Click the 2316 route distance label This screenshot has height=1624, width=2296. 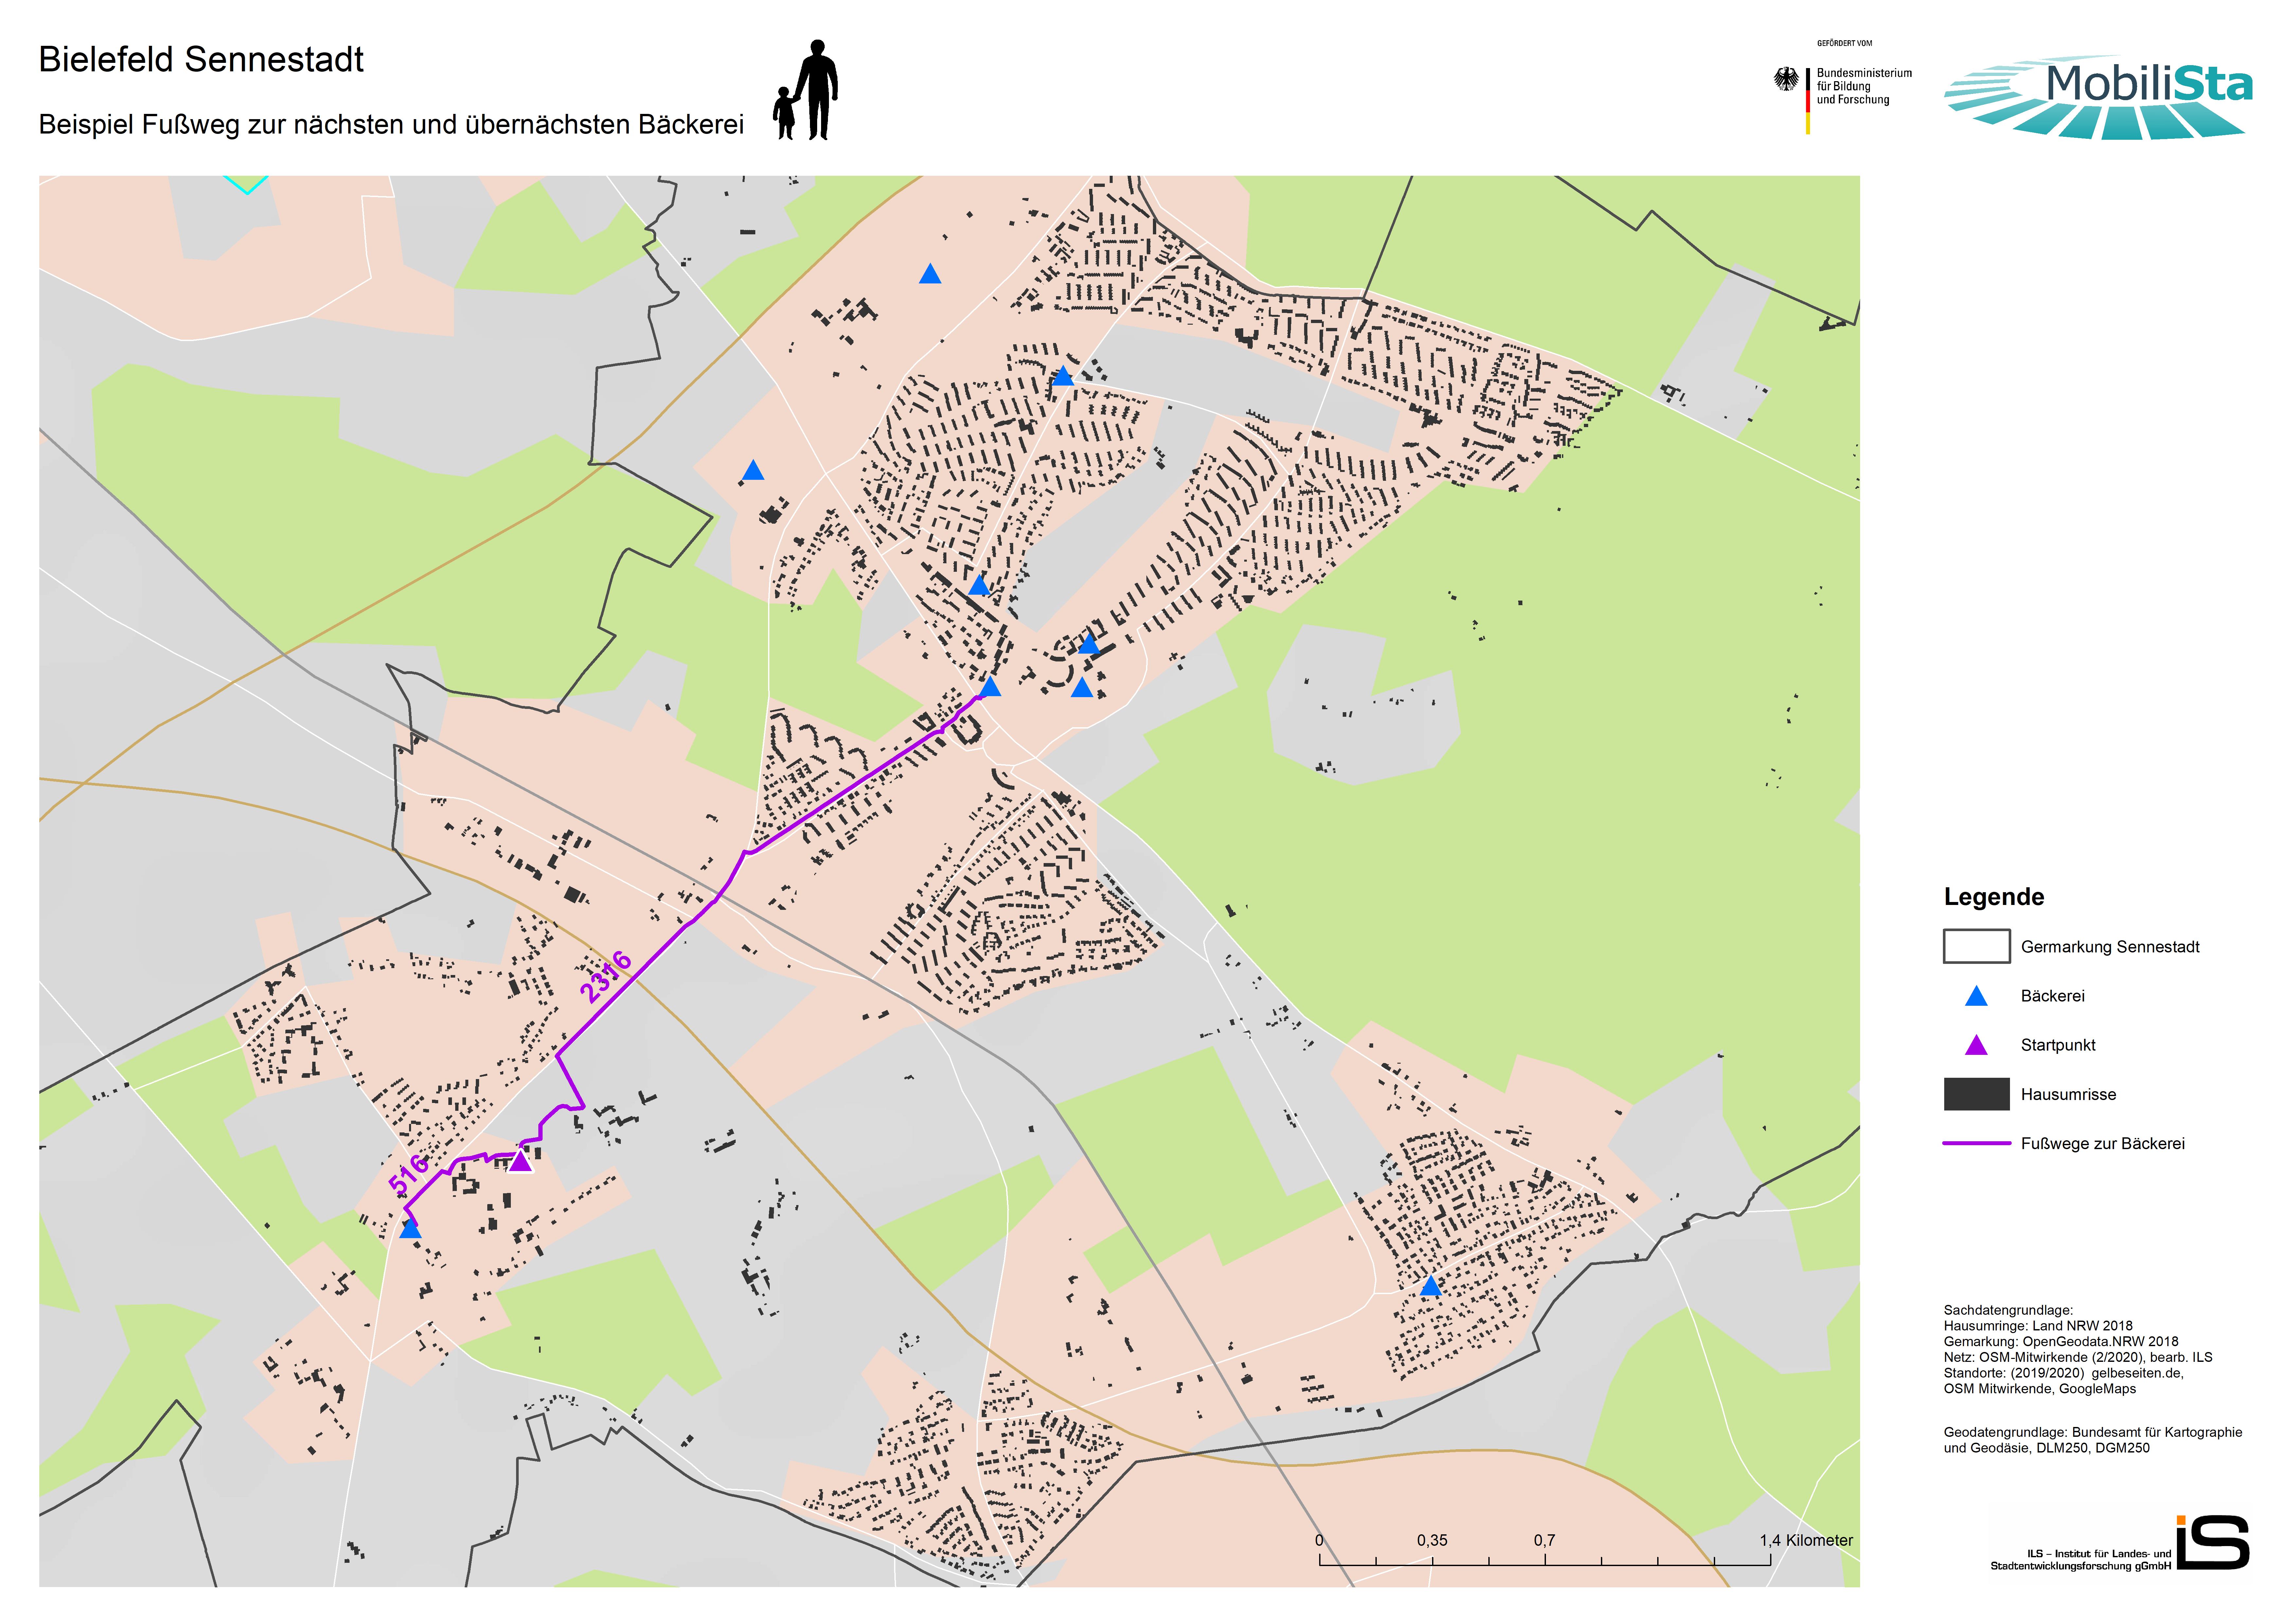(x=606, y=977)
